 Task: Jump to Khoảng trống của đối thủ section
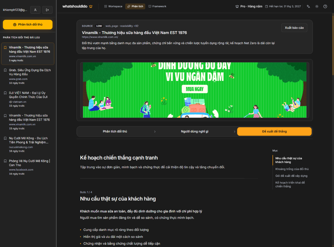[292, 169]
